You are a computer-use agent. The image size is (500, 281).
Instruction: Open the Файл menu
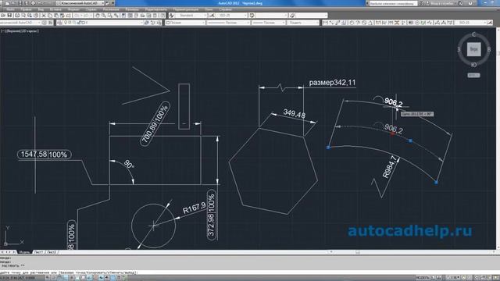[x=10, y=9]
